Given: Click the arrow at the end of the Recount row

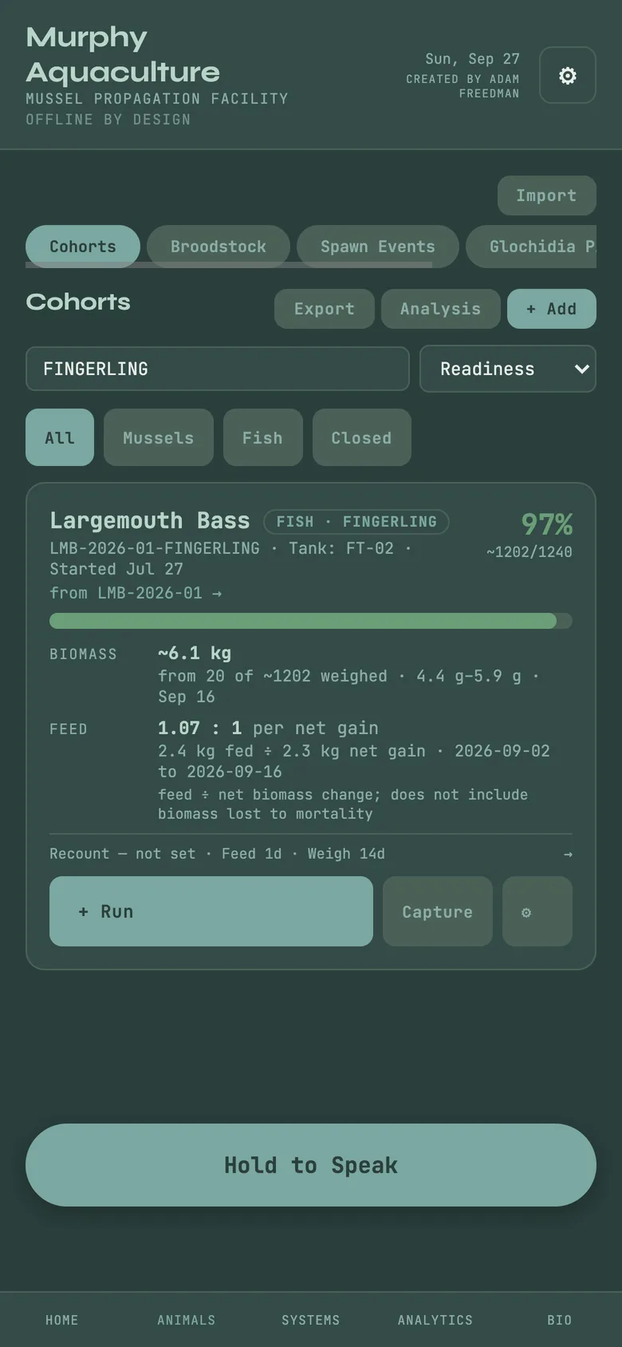Looking at the screenshot, I should pos(568,854).
